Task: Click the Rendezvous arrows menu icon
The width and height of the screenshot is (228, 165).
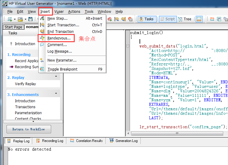Action: 42,38
